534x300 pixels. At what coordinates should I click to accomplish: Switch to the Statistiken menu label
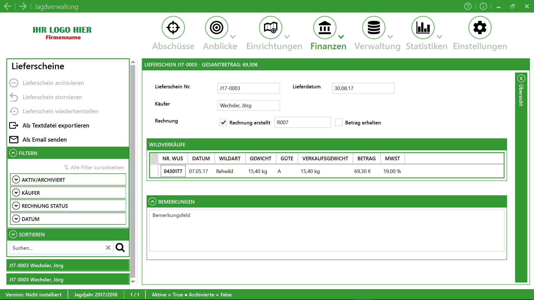pyautogui.click(x=427, y=46)
